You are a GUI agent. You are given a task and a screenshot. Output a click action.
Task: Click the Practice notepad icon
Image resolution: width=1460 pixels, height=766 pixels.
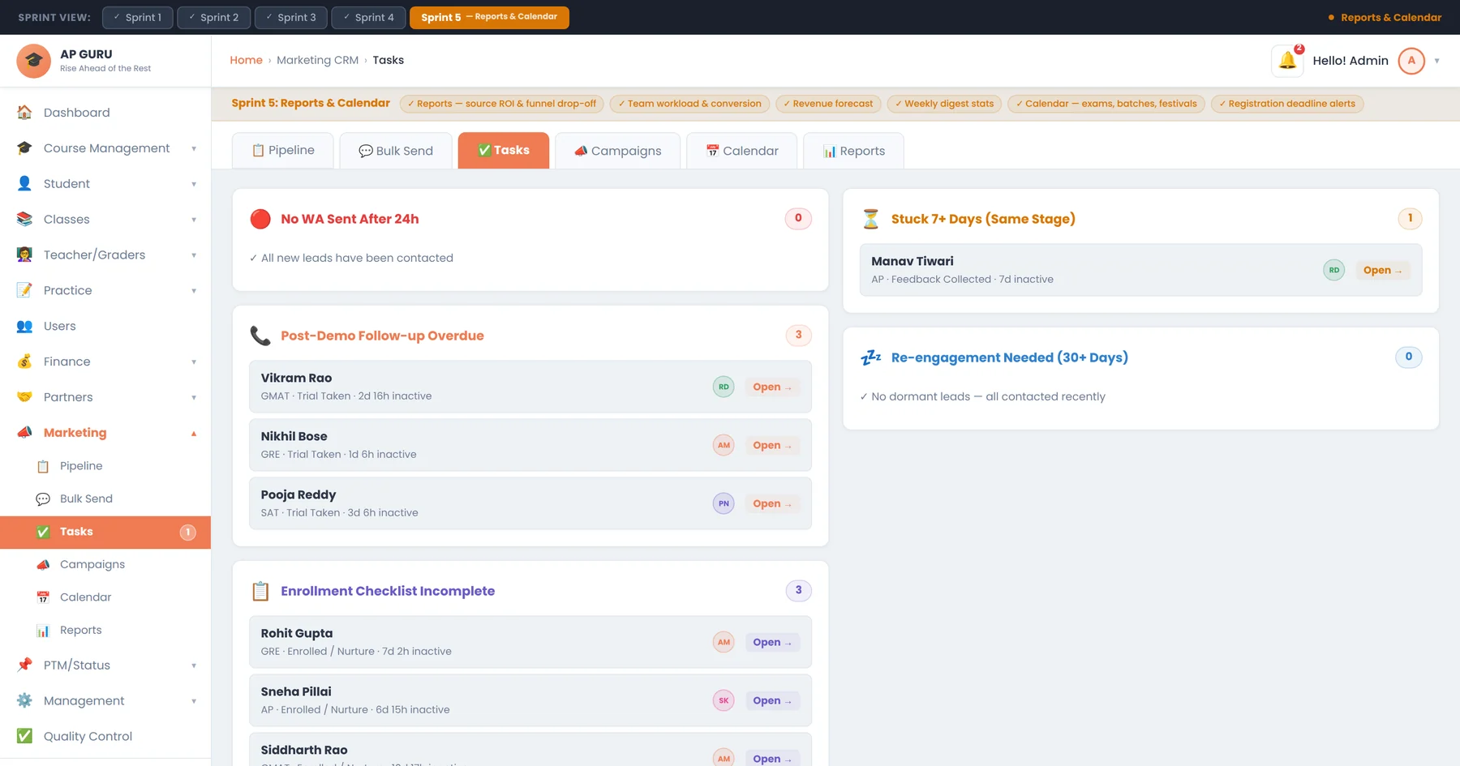tap(25, 291)
